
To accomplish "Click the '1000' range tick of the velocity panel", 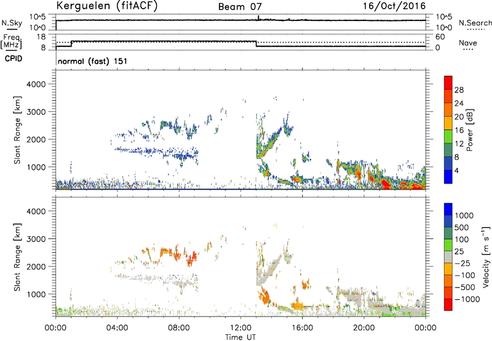I will [x=36, y=294].
